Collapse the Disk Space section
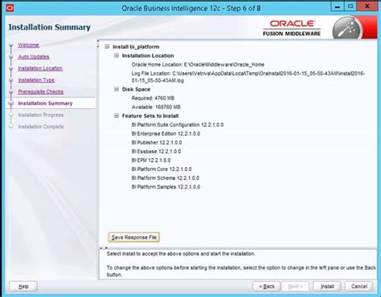 coord(117,89)
